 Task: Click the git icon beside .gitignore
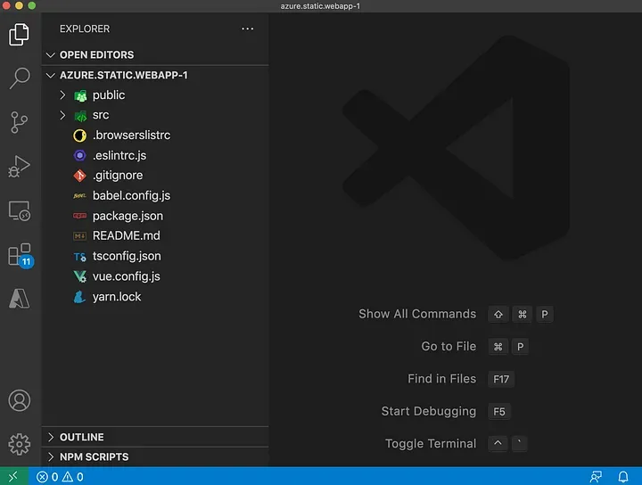point(79,176)
